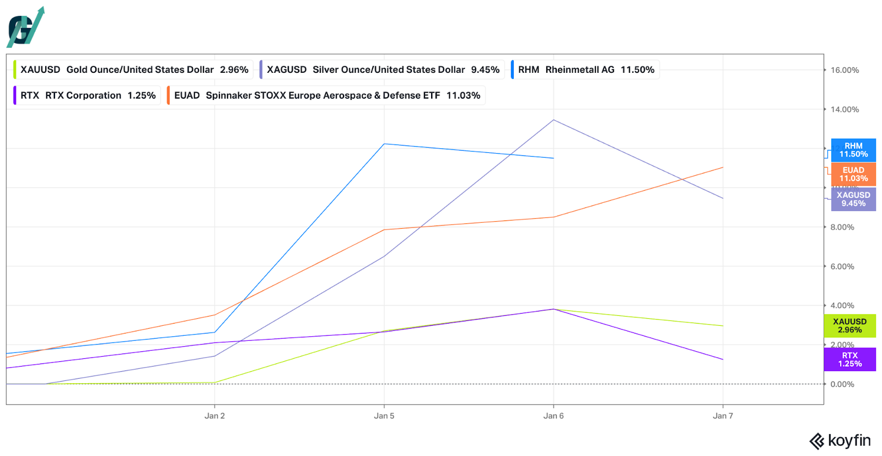Click the Jan 2 date label
This screenshot has width=882, height=456.
click(x=214, y=416)
